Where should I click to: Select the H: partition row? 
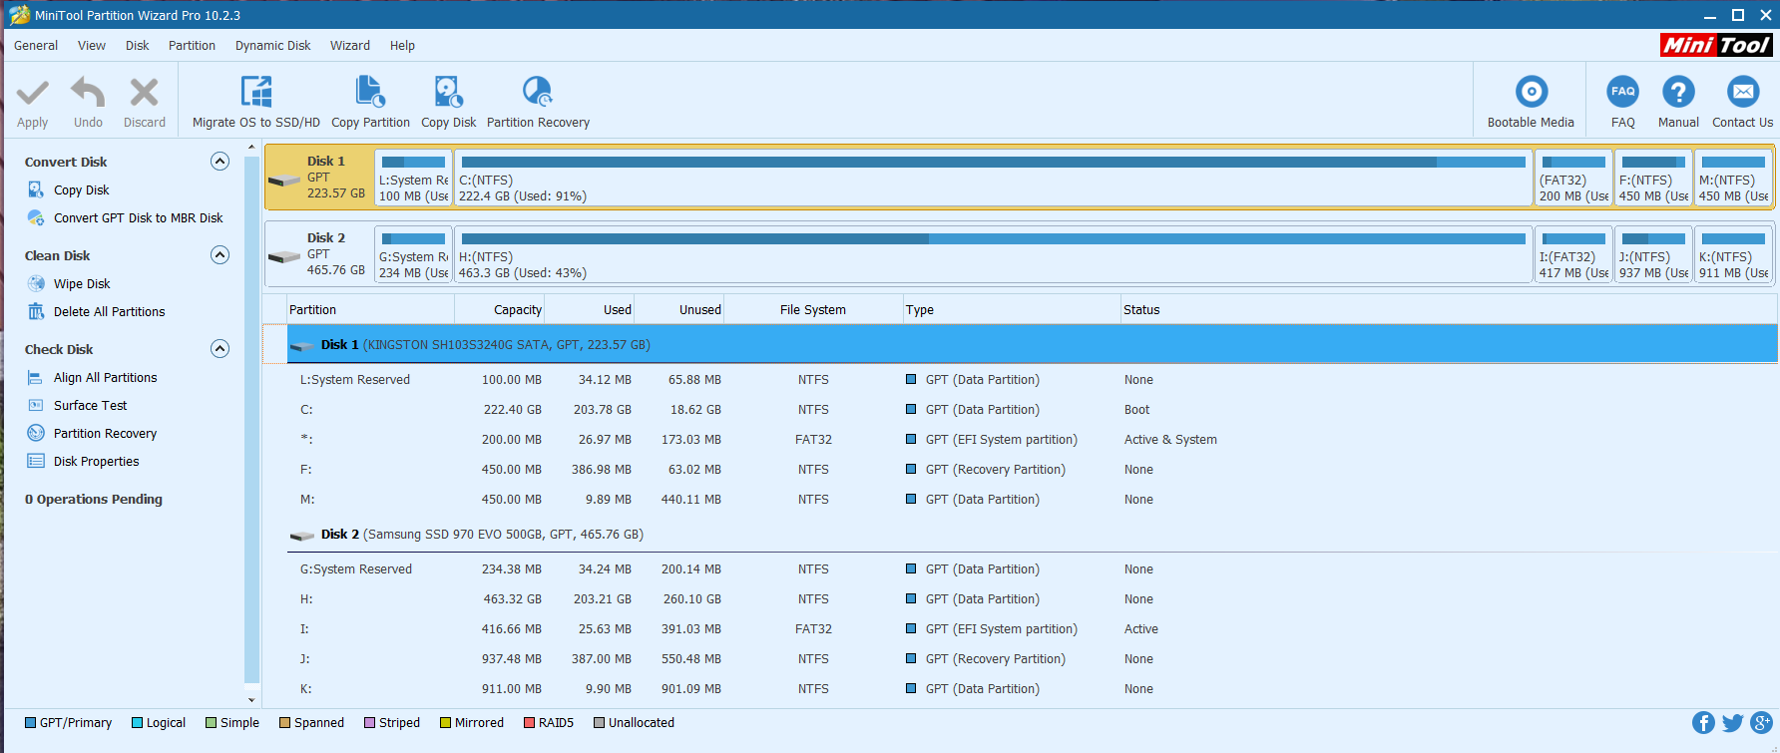(1032, 599)
